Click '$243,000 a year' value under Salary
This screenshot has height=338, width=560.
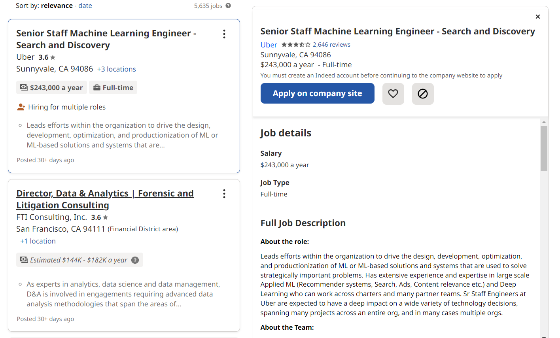tap(285, 165)
